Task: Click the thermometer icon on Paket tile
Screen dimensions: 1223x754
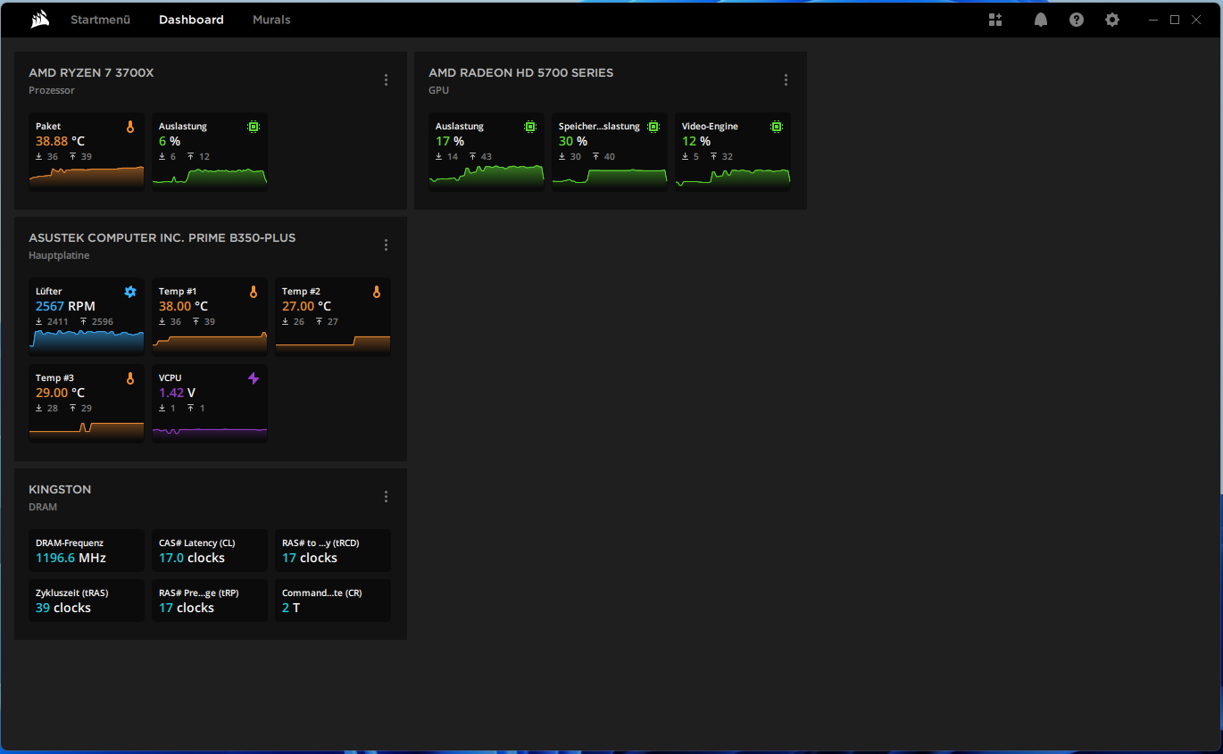Action: 130,127
